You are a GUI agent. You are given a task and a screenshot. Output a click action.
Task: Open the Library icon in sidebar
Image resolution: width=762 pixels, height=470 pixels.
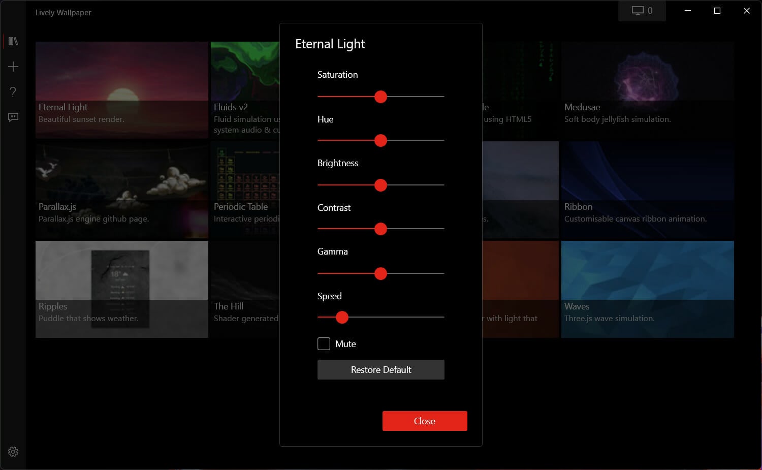[x=13, y=41]
